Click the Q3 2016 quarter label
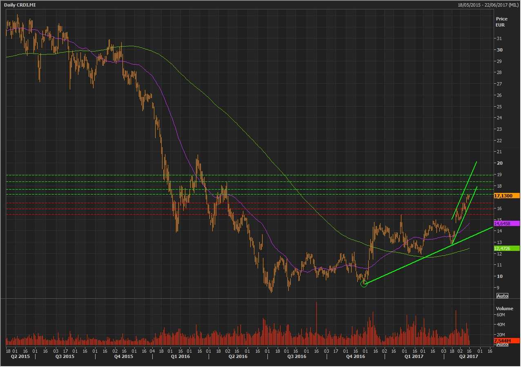The image size is (521, 367). tap(296, 356)
